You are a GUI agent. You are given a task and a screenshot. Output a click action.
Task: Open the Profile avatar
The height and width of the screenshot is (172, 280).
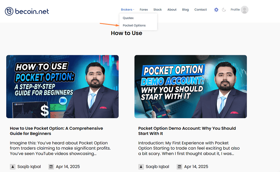click(x=244, y=10)
